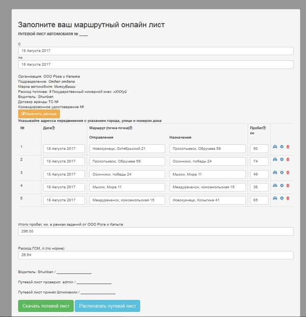Click the Распечатать путевой лист button
Image resolution: width=306 pixels, height=317 pixels.
(x=107, y=306)
